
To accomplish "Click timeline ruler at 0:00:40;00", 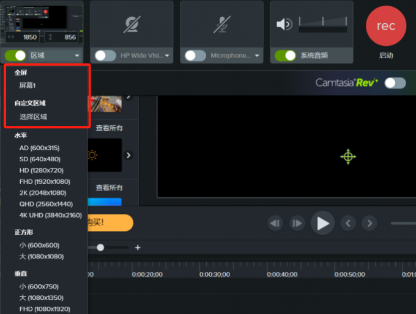I will (282, 274).
